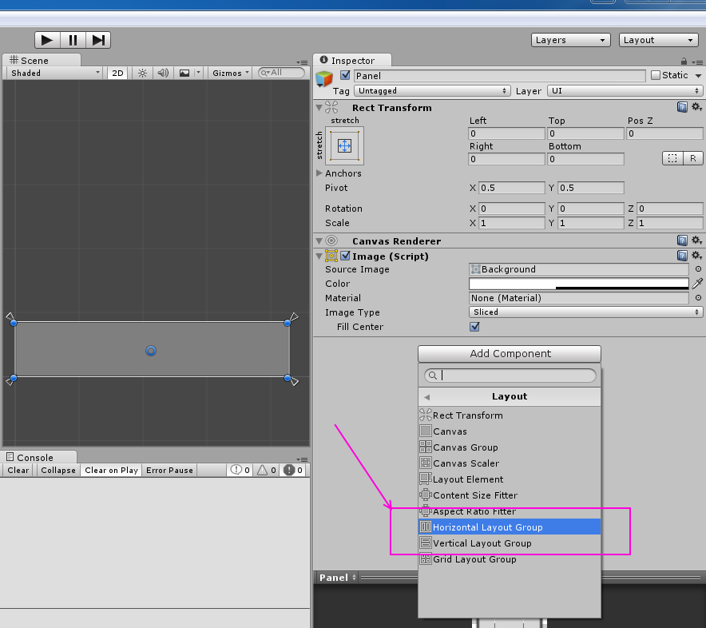
Task: Click the Panel game object cube icon
Action: click(x=324, y=78)
